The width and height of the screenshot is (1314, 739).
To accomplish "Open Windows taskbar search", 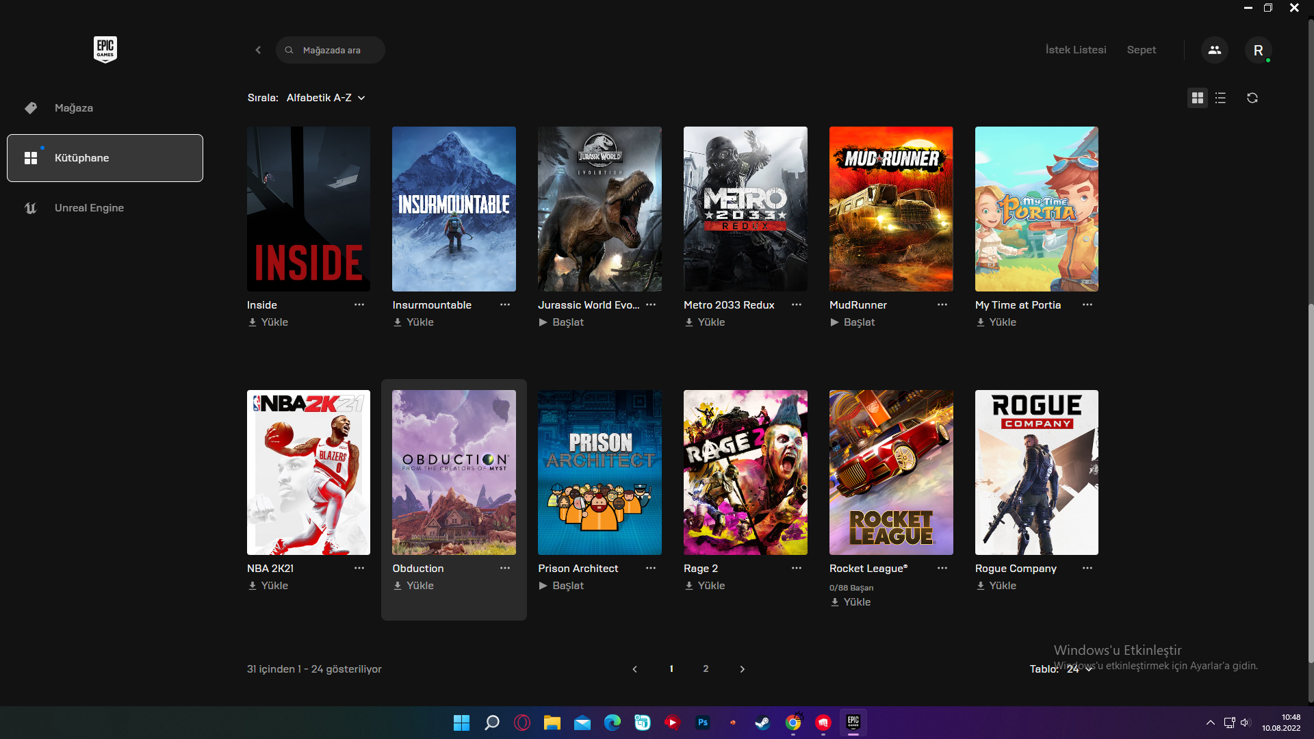I will click(492, 723).
